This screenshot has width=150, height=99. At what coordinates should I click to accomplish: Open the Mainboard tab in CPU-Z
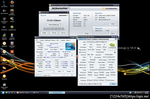pyautogui.click(x=47, y=40)
